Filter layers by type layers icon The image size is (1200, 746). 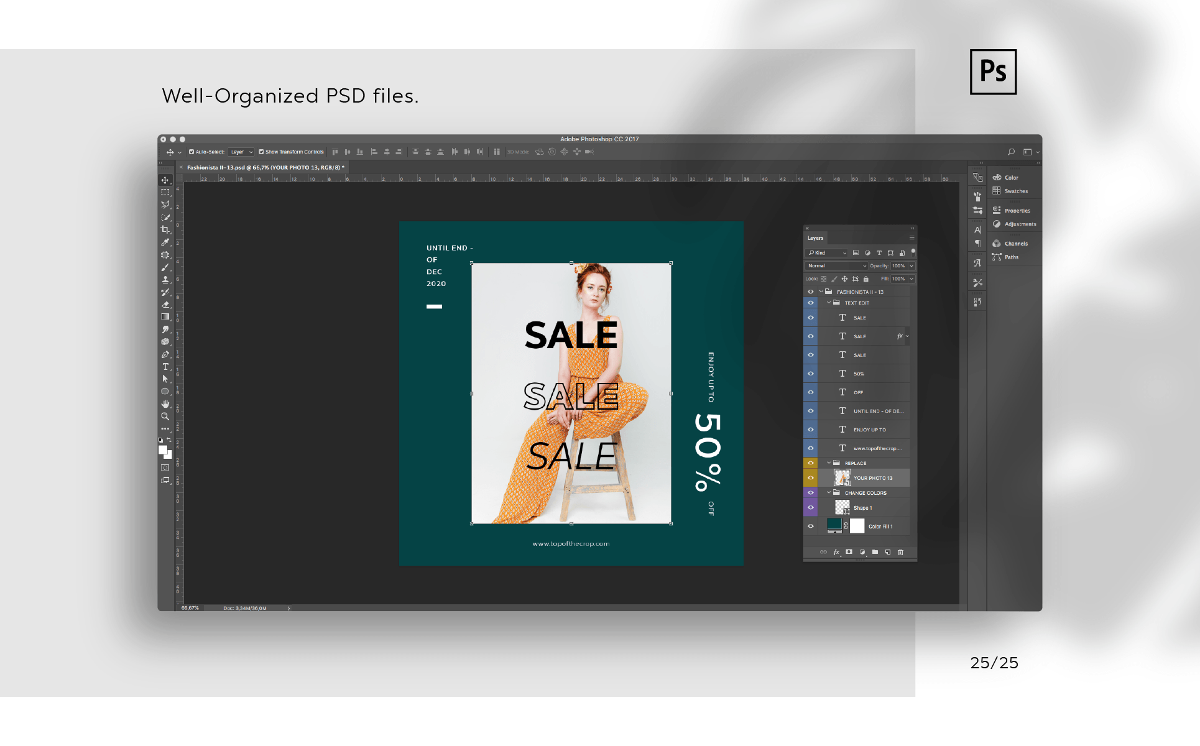(879, 253)
